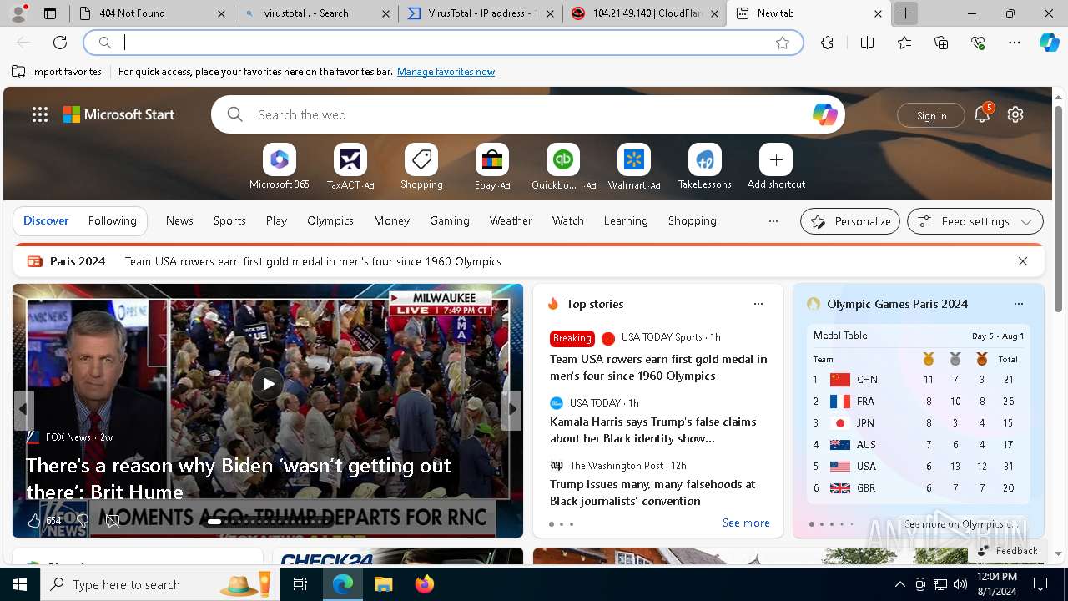
Task: Switch to the 404 Not Found tab
Action: point(151,13)
